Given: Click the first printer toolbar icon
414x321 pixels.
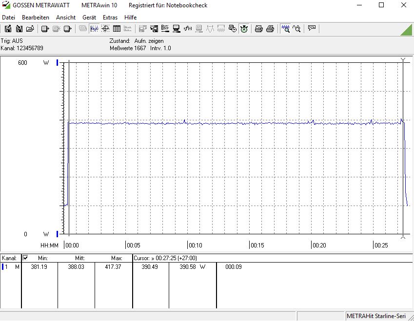Looking at the screenshot, I should [x=259, y=29].
